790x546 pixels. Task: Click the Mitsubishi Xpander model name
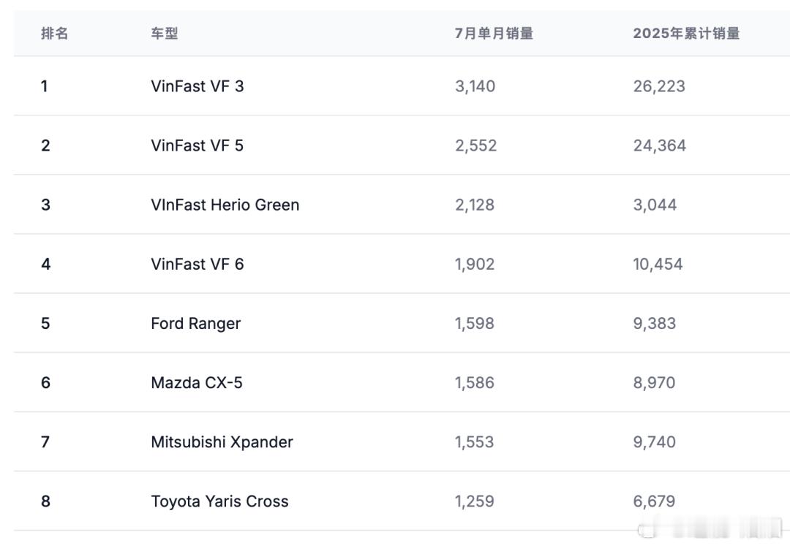click(222, 441)
